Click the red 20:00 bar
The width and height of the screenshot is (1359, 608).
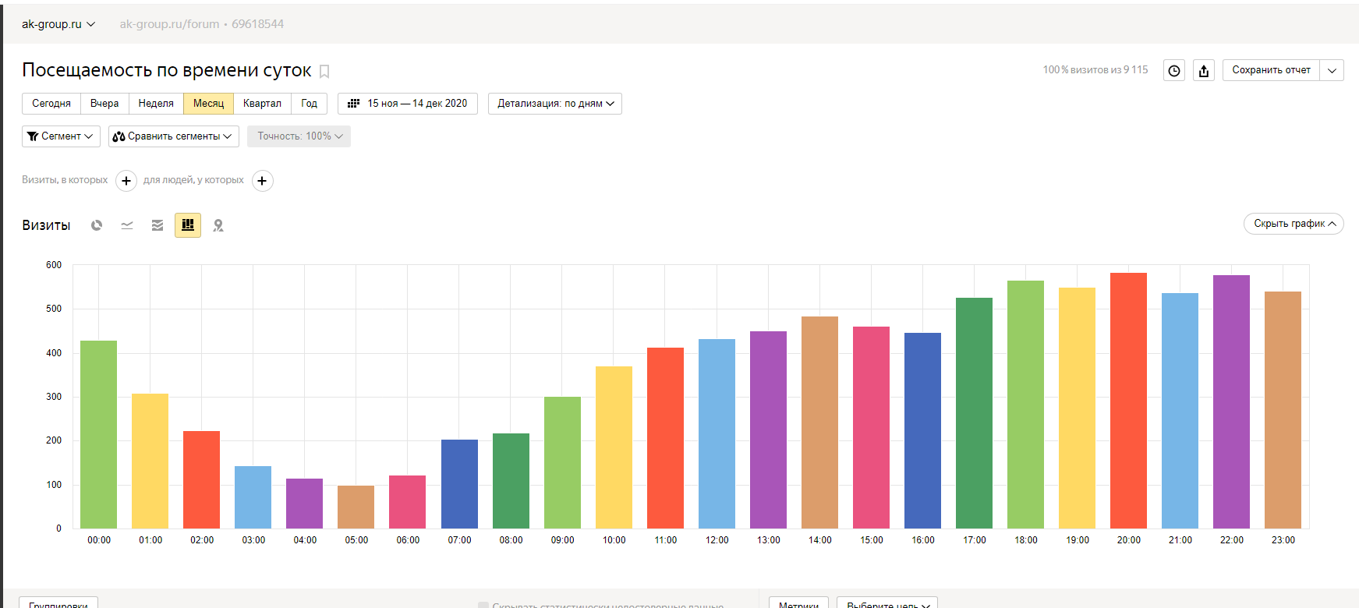point(1128,401)
